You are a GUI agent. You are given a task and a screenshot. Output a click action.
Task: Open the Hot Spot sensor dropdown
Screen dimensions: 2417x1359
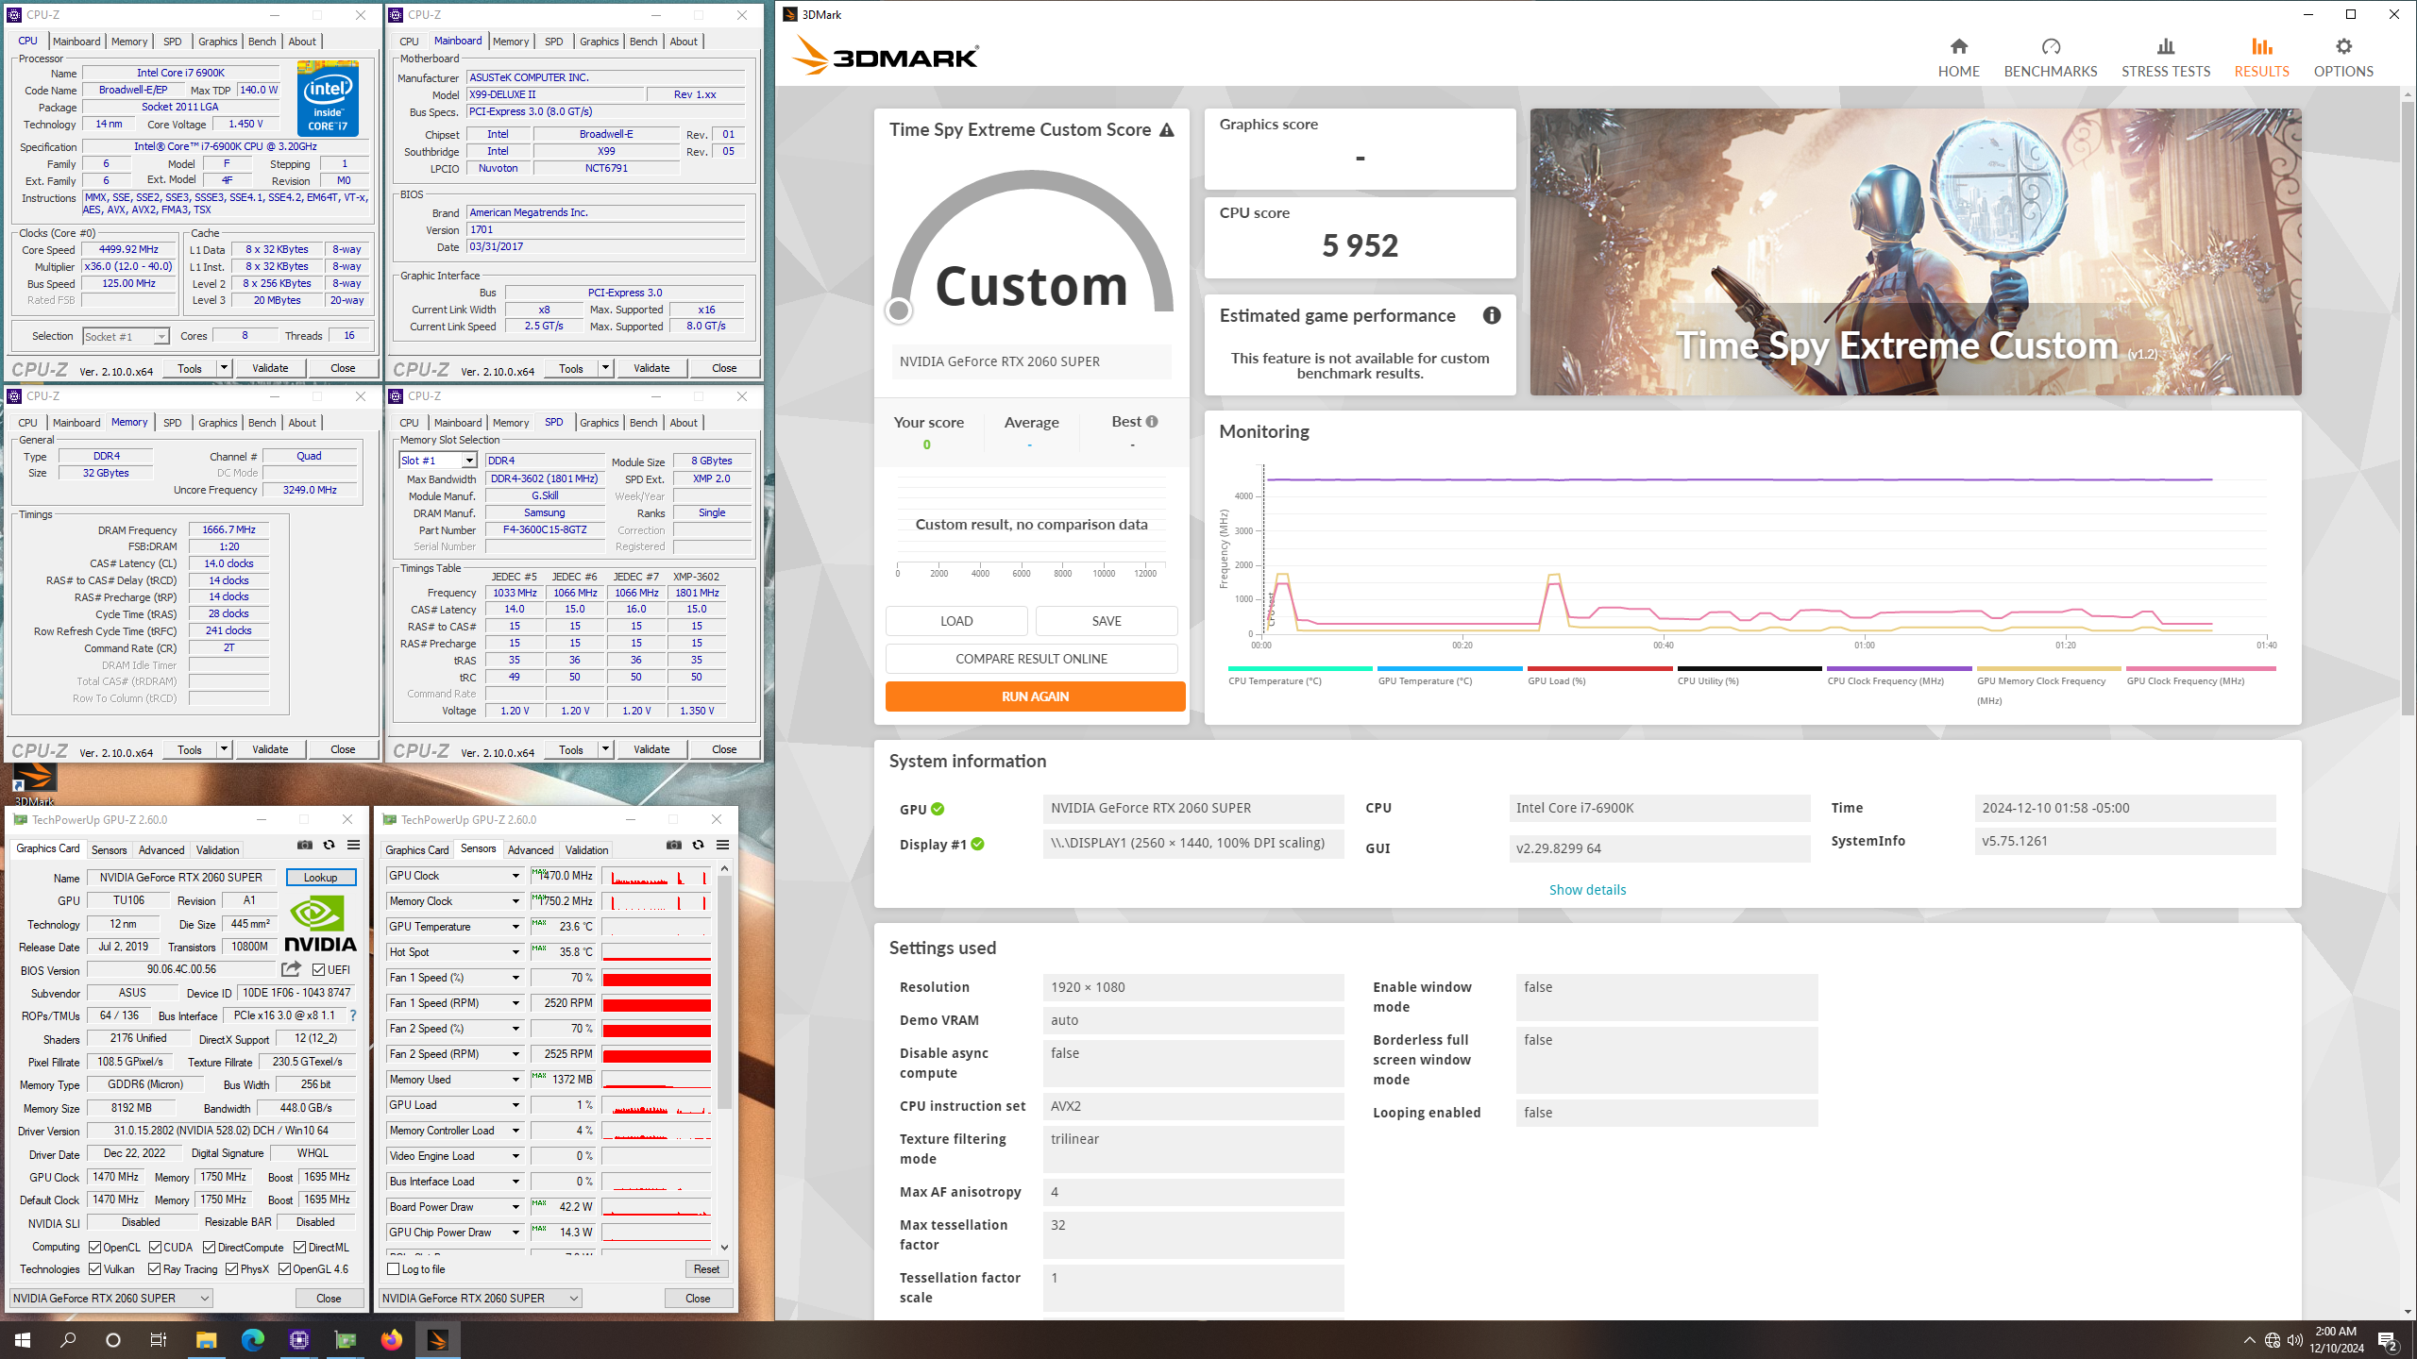click(x=516, y=952)
